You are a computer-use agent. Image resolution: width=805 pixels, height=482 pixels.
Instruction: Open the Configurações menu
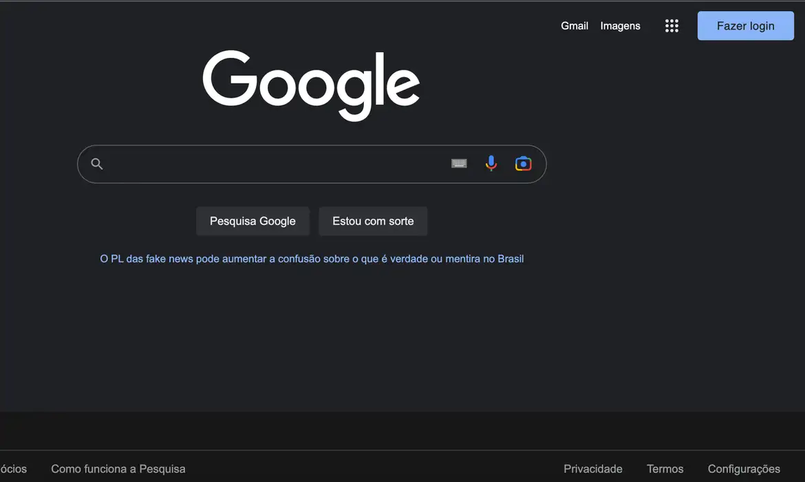coord(744,468)
